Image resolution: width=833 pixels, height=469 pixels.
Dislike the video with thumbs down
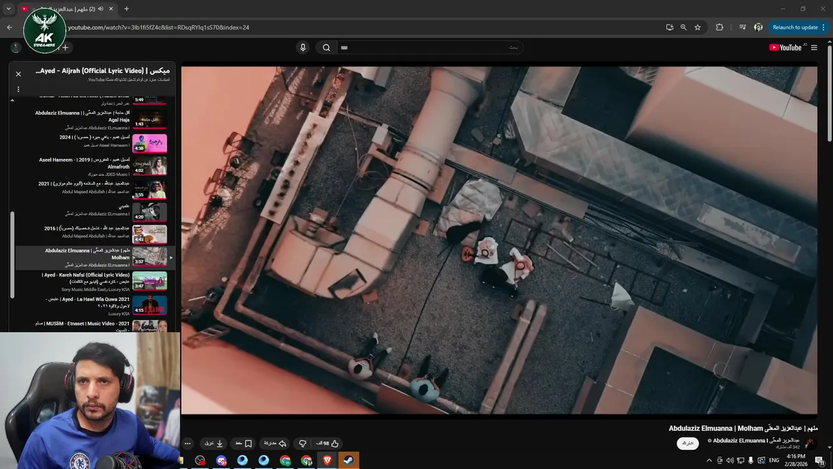click(x=303, y=444)
